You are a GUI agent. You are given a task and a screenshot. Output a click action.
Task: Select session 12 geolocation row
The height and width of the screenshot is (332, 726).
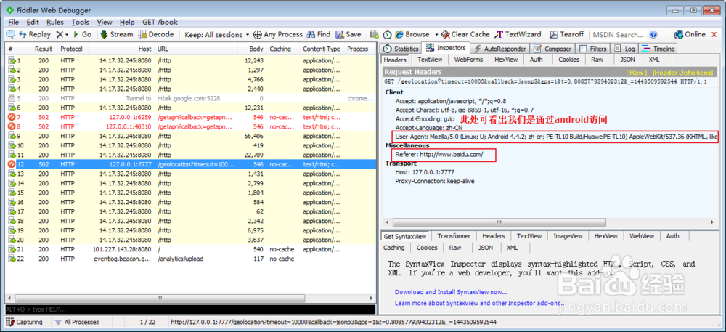[189, 164]
